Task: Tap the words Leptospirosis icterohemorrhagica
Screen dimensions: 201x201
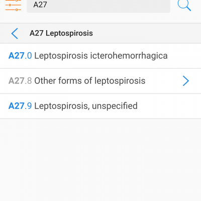Action: tap(101, 56)
